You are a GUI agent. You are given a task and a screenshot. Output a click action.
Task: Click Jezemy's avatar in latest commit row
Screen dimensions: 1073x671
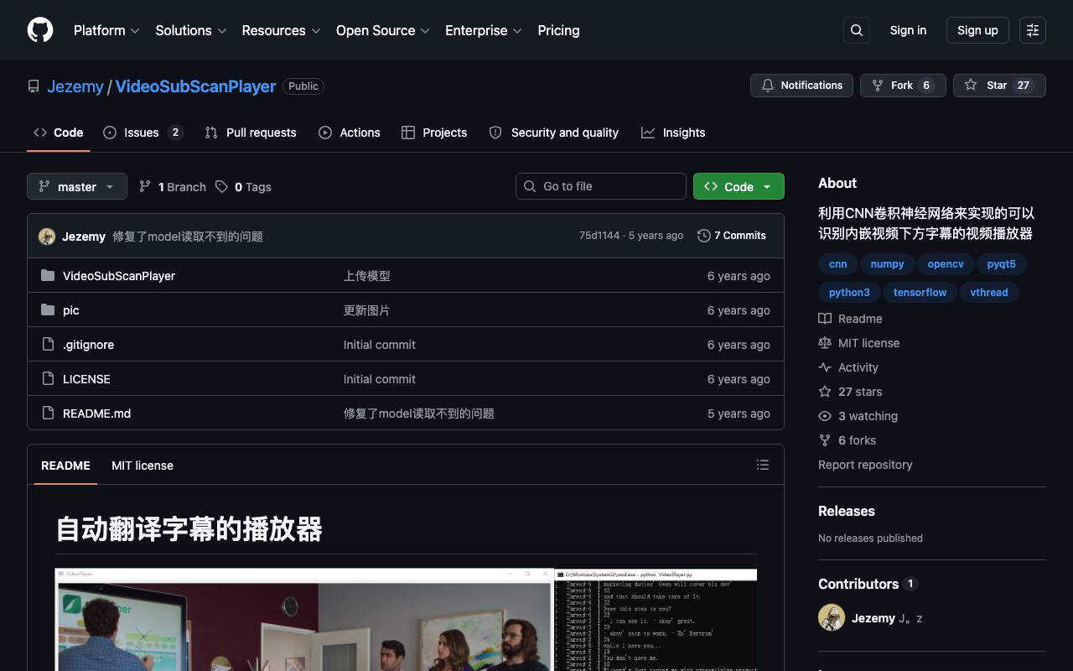(x=47, y=237)
